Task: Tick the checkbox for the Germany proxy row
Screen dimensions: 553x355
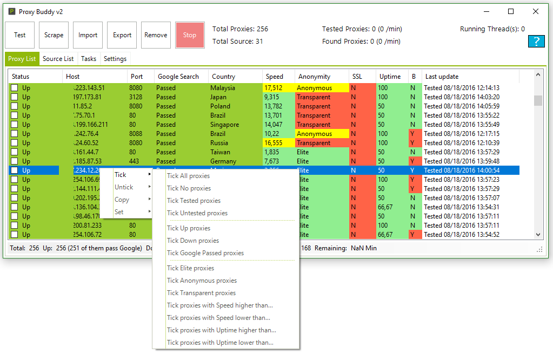Action: [x=15, y=161]
